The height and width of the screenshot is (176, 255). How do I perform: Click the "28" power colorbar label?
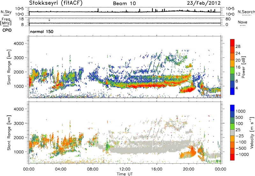click(x=238, y=46)
